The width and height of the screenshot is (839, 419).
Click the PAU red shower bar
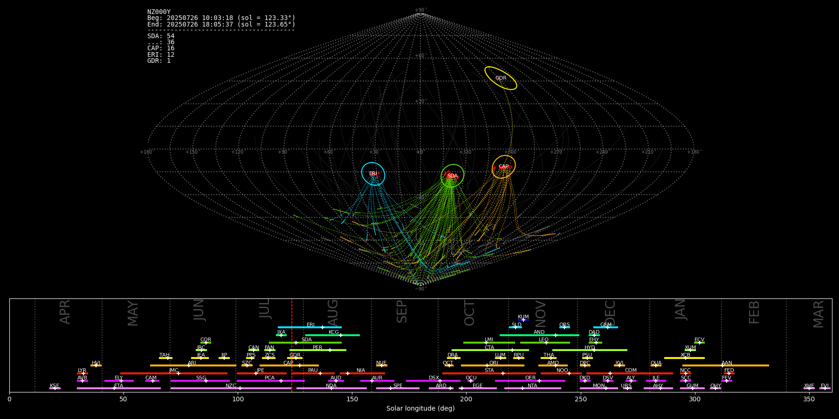[x=313, y=373]
